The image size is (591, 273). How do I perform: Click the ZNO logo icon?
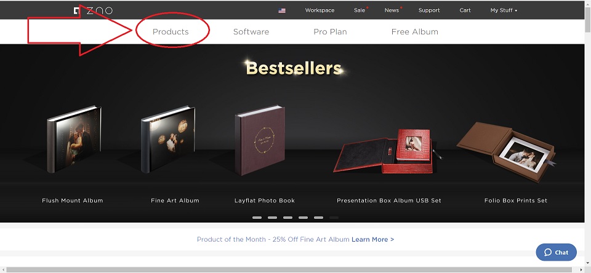(77, 10)
